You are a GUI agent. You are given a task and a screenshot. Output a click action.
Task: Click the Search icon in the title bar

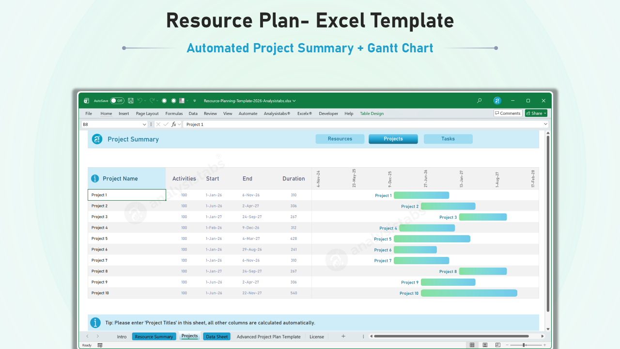pyautogui.click(x=479, y=100)
